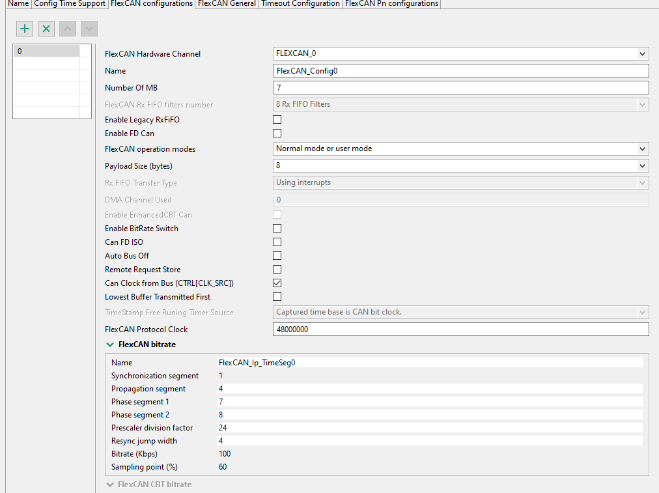
Task: Switch to the FlexCAN General tab
Action: tap(227, 4)
